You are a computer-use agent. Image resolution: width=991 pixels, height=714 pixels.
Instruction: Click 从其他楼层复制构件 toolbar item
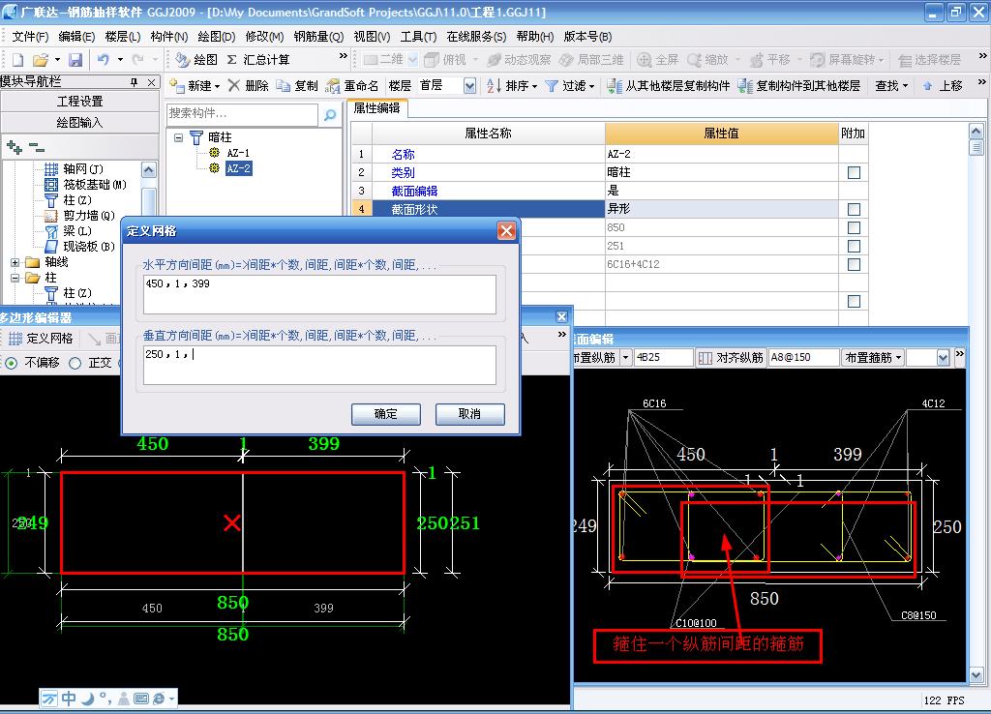[x=668, y=85]
